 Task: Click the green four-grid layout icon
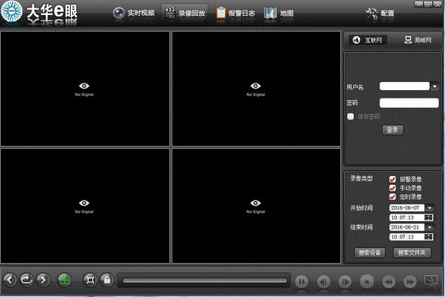coord(65,280)
